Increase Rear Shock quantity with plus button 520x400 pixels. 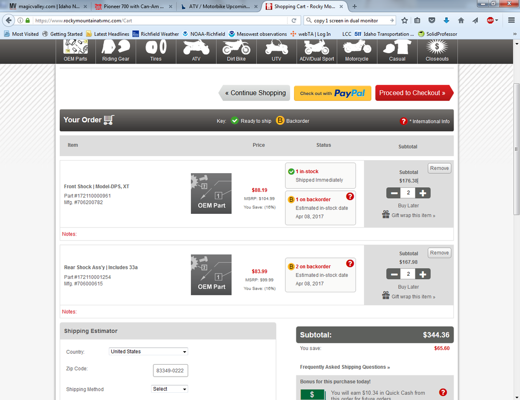[x=423, y=274]
